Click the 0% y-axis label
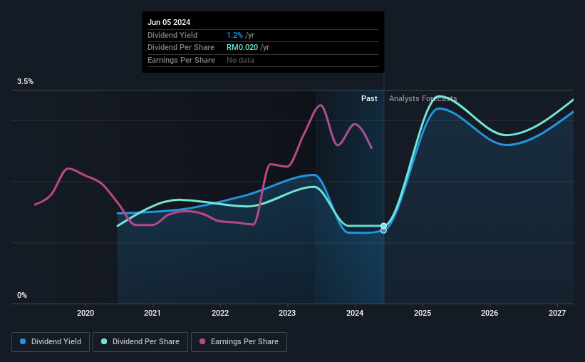 [x=22, y=295]
